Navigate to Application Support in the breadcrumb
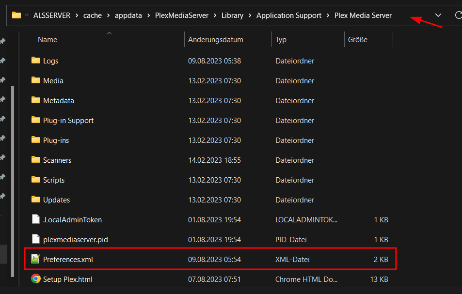 (x=289, y=15)
